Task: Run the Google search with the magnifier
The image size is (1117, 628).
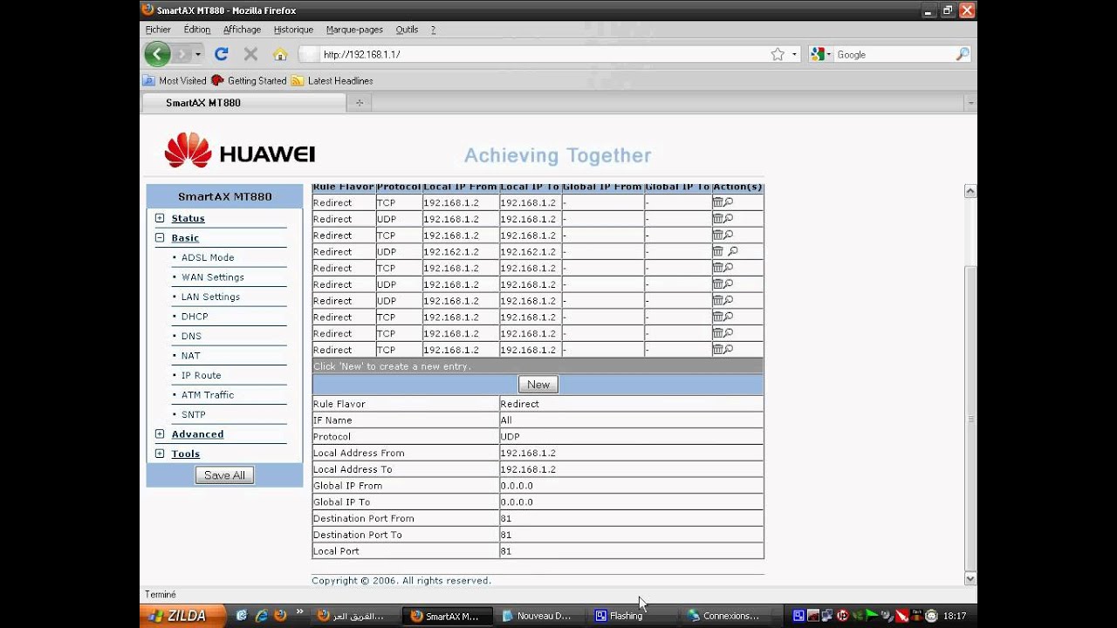Action: click(x=963, y=54)
